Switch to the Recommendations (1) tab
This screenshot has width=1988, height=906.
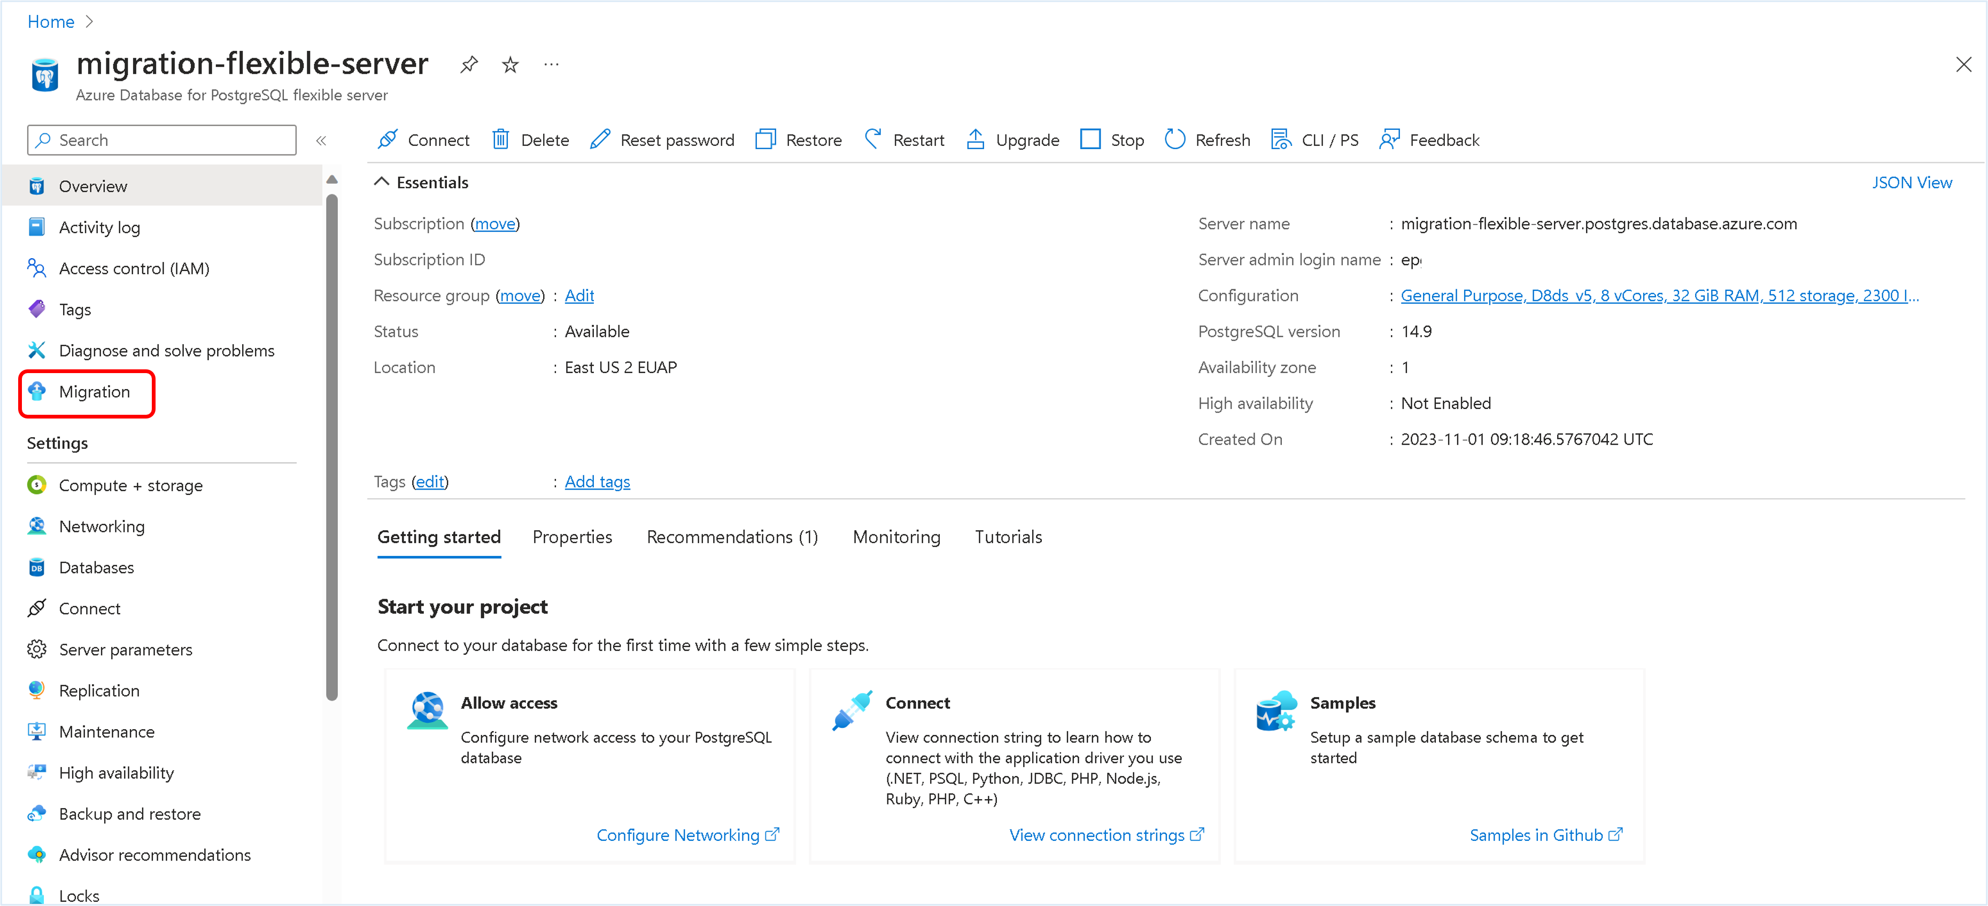(x=732, y=537)
